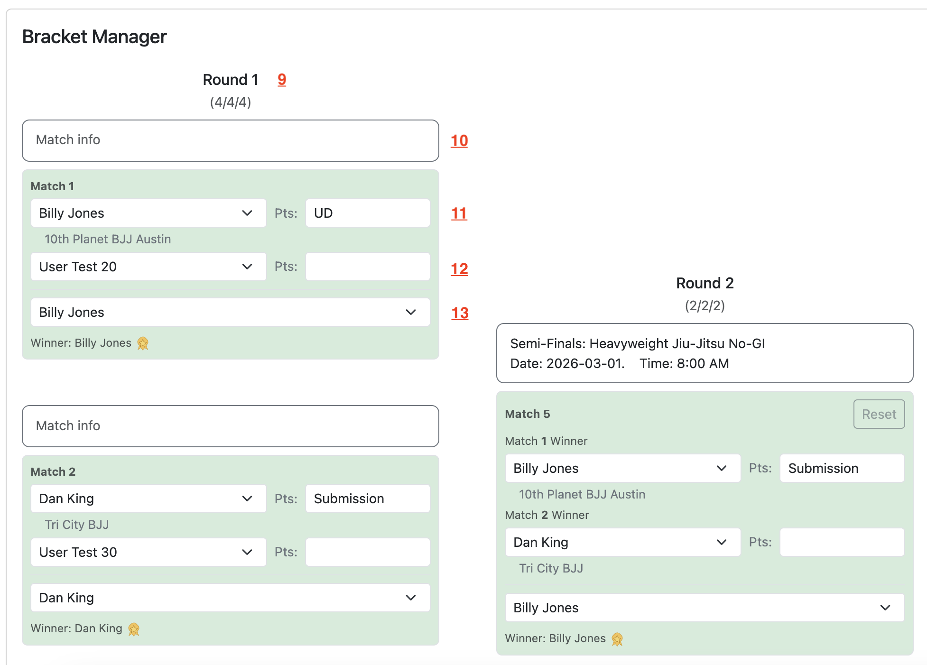Open the Match 1 winner selection dropdown
This screenshot has width=927, height=665.
[230, 312]
